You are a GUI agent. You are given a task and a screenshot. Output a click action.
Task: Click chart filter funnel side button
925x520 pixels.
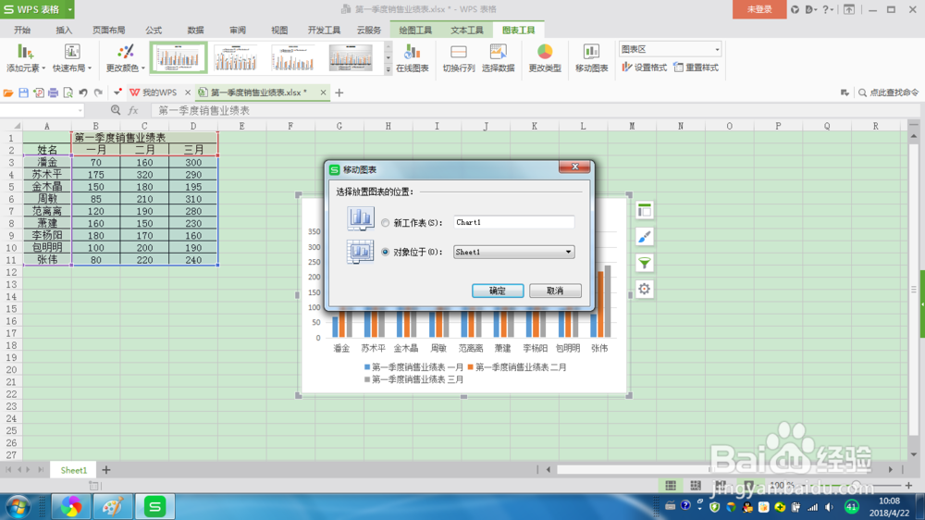[x=644, y=263]
